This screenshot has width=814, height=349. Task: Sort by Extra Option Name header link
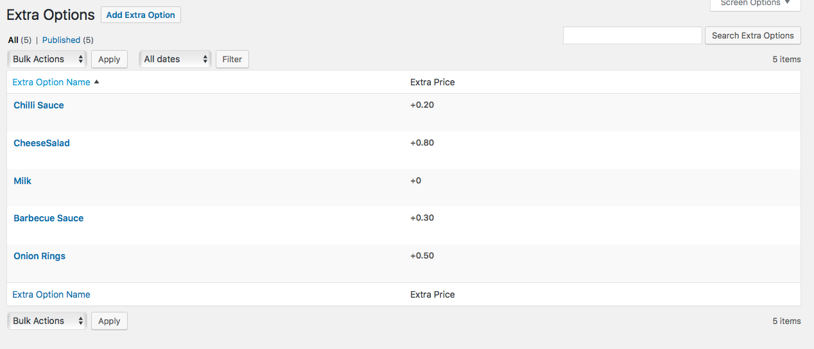pos(51,82)
